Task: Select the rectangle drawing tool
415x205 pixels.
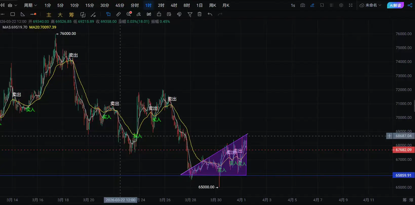Action: click(13, 14)
